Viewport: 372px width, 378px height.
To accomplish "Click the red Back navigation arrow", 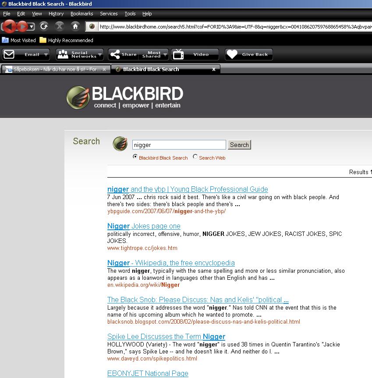I will tap(9, 26).
